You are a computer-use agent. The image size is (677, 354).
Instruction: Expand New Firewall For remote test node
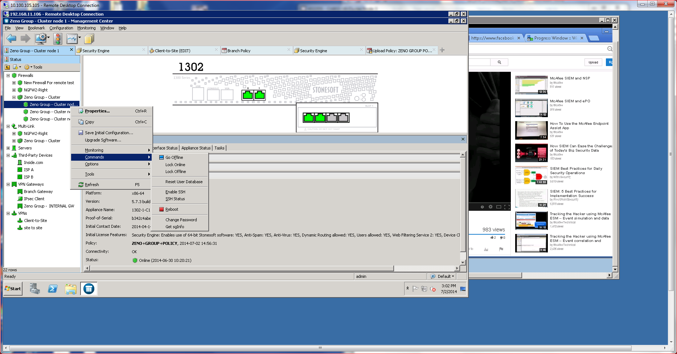(14, 83)
